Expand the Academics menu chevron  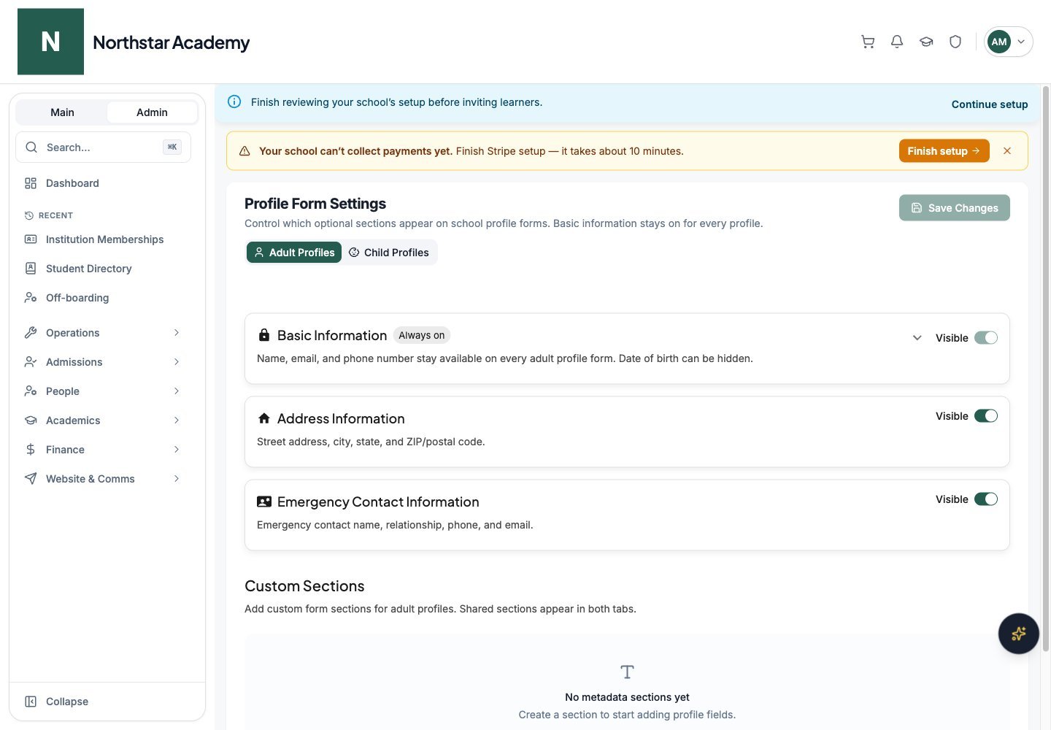[x=177, y=420]
